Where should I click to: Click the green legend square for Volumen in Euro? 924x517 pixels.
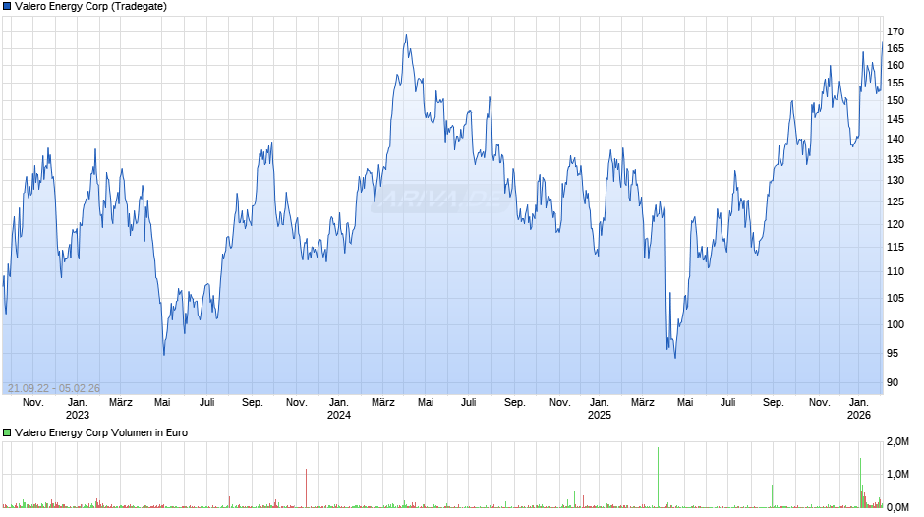pos(7,432)
